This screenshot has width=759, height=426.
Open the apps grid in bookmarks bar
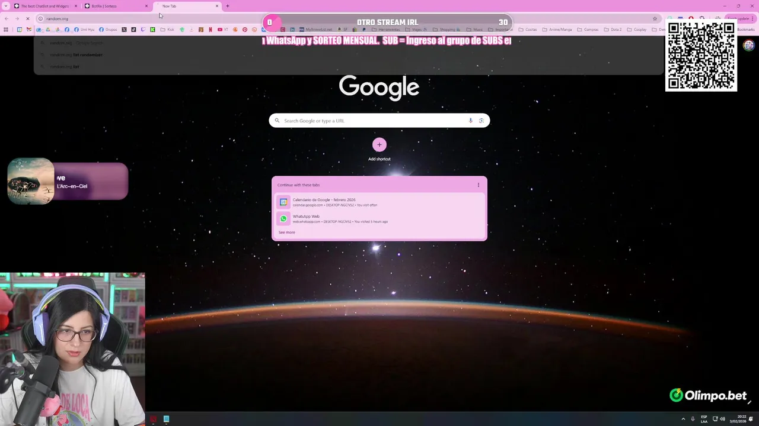point(6,30)
